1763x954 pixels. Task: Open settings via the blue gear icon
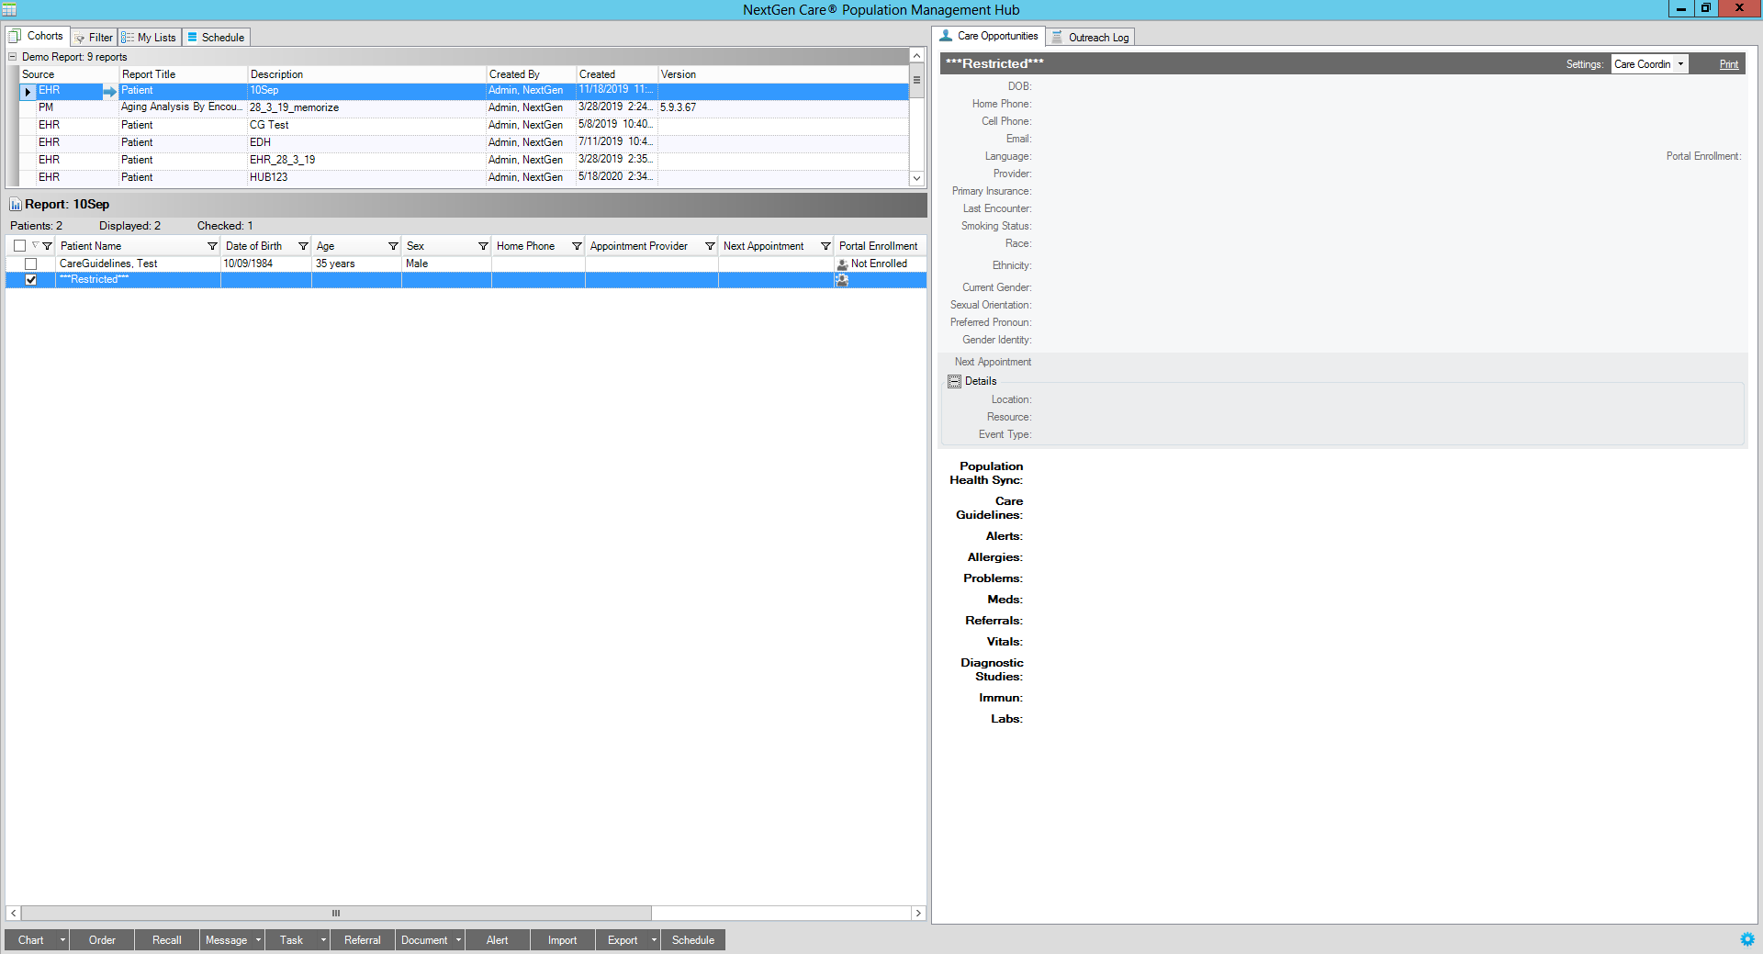tap(1746, 939)
